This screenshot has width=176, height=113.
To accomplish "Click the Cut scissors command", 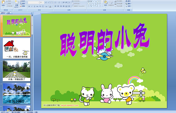I will [x=9, y=1].
